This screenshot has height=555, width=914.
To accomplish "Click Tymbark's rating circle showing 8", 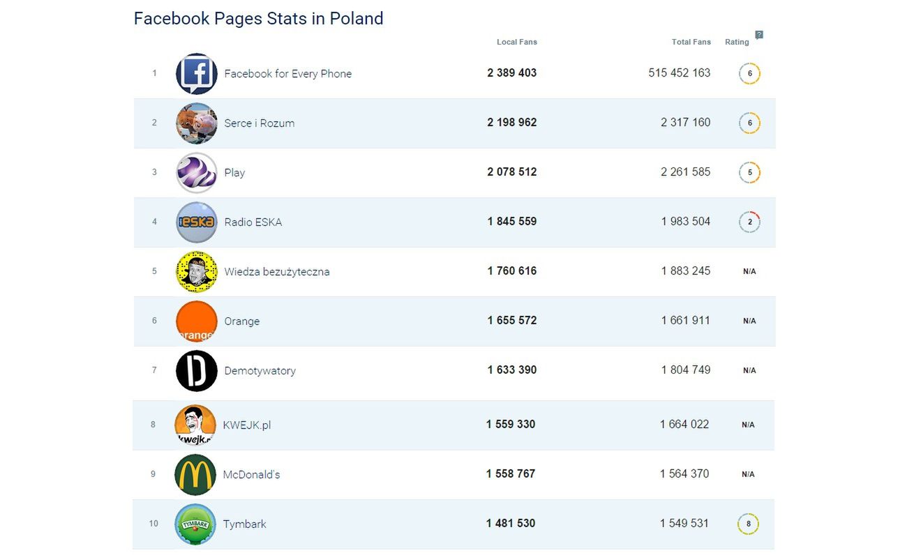I will coord(748,524).
